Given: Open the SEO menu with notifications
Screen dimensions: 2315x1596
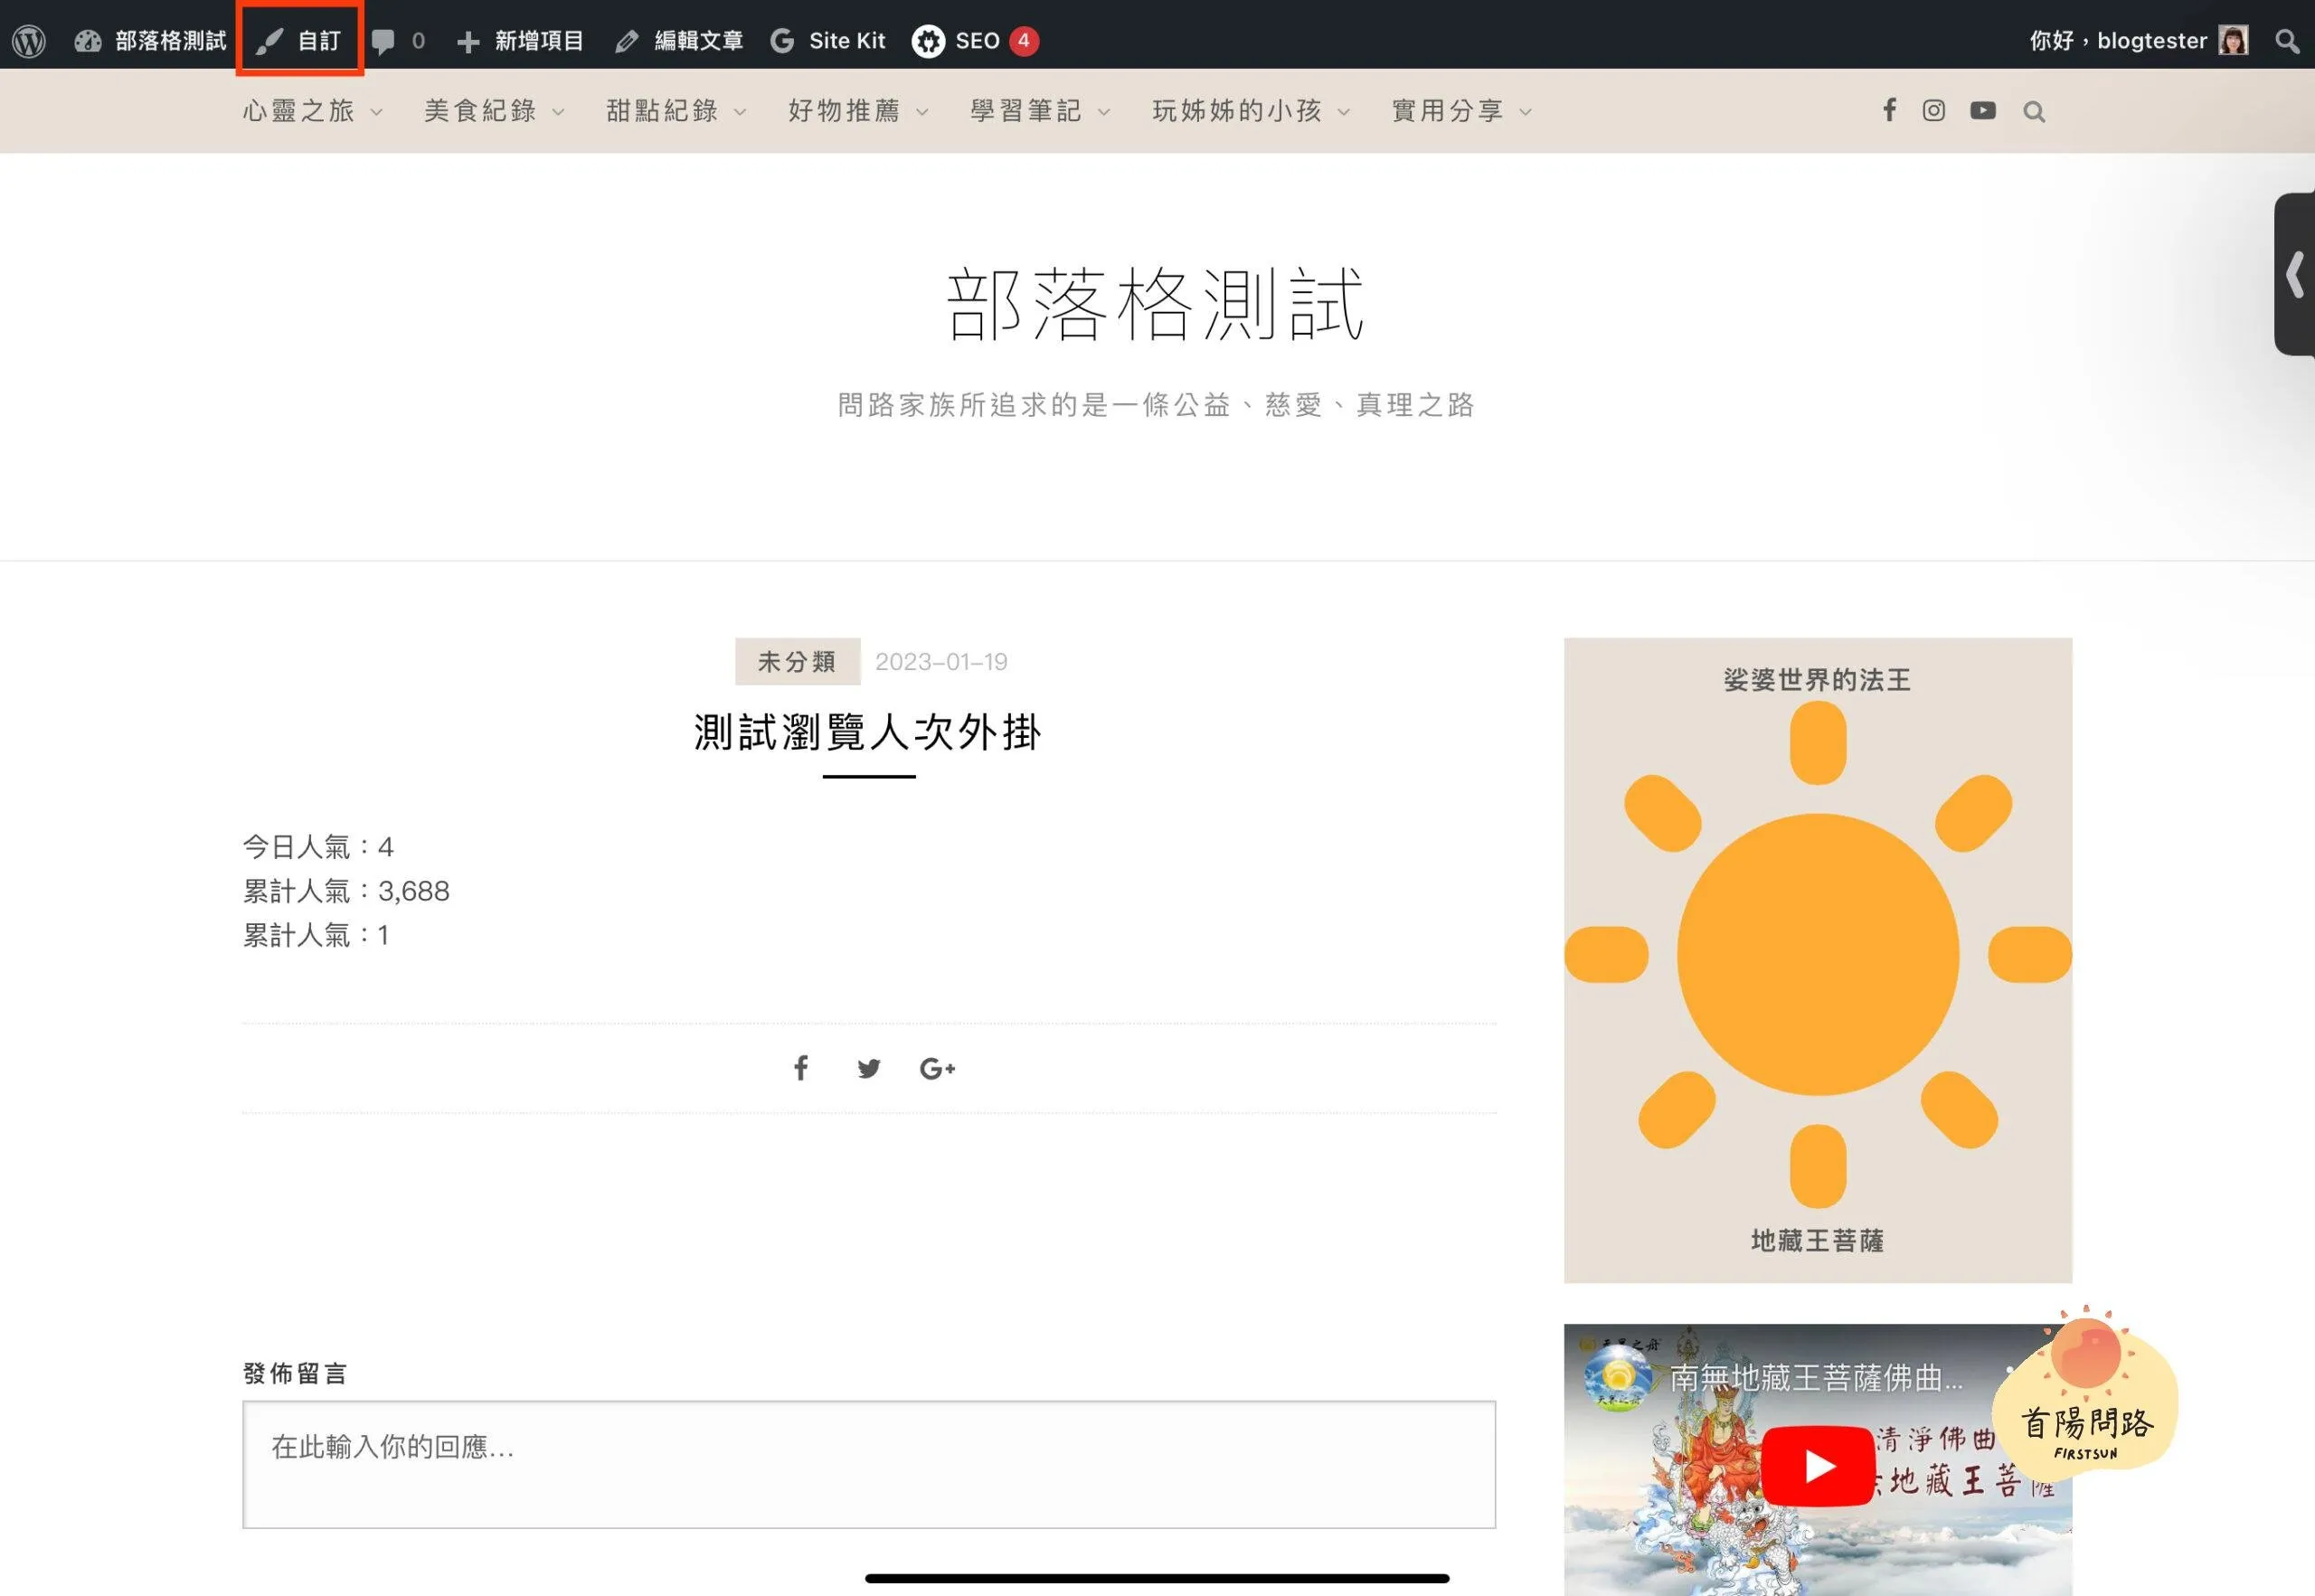Looking at the screenshot, I should pos(974,41).
